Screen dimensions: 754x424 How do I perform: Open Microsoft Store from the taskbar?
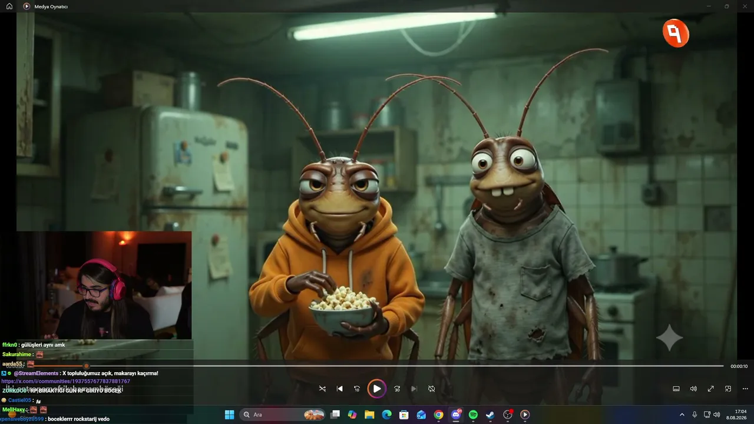404,415
